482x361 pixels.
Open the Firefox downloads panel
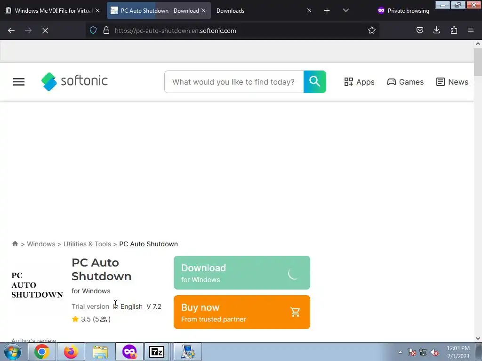(x=436, y=31)
